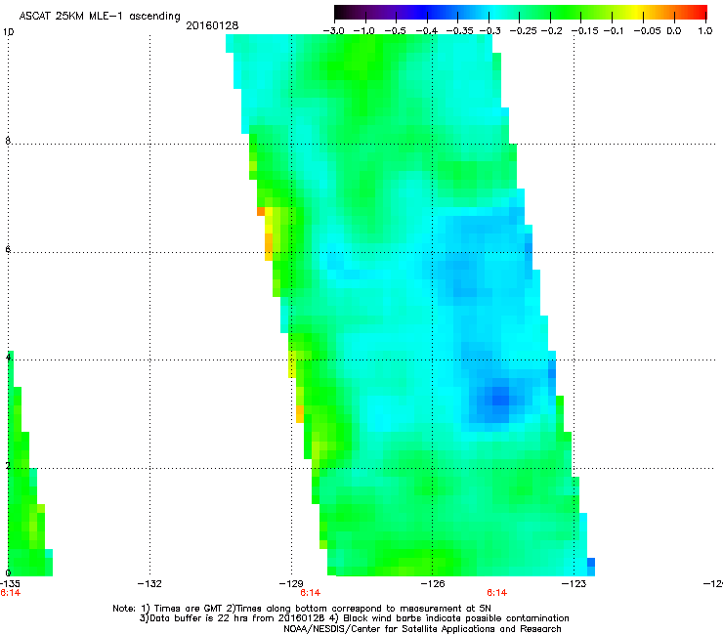Click the dark blue cell at swath's bottom-right edge
Image resolution: width=723 pixels, height=635 pixels.
[x=591, y=563]
